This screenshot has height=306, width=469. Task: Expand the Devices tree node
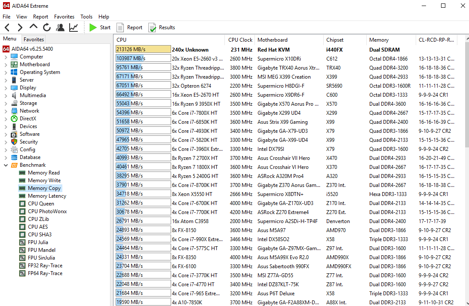[6, 126]
